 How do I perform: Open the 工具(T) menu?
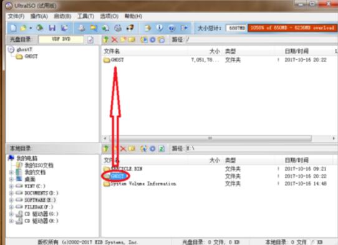click(x=86, y=16)
